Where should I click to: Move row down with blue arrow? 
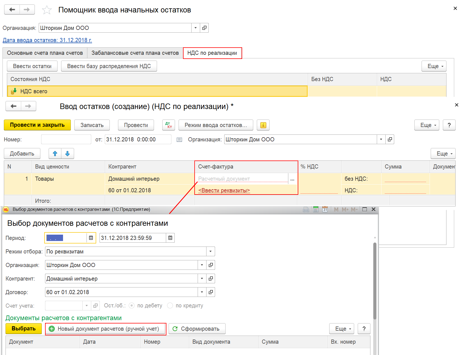tap(67, 154)
